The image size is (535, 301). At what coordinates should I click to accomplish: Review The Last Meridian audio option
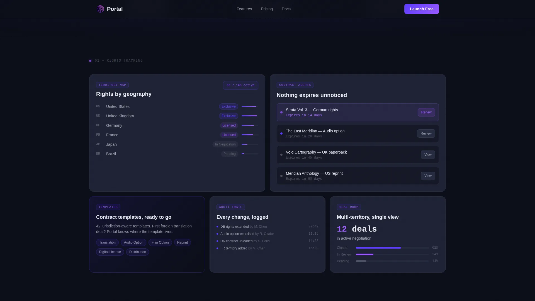click(426, 133)
